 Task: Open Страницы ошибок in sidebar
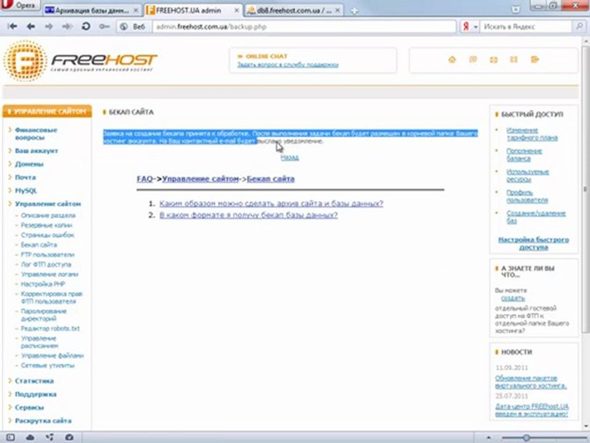[47, 235]
